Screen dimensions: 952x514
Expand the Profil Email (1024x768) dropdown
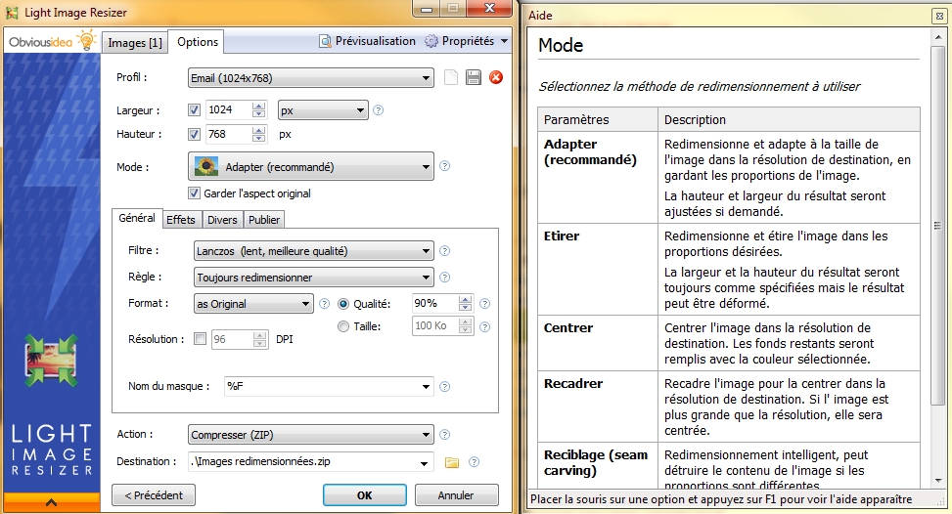click(x=310, y=78)
